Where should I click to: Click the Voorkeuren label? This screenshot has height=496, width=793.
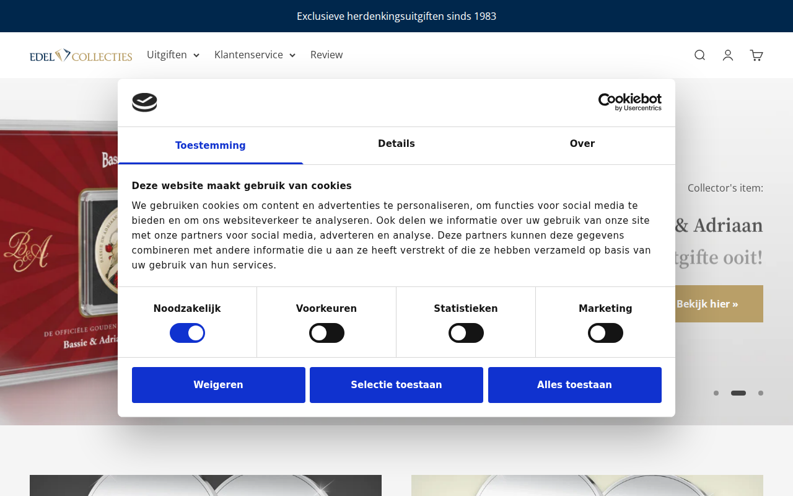pyautogui.click(x=326, y=309)
